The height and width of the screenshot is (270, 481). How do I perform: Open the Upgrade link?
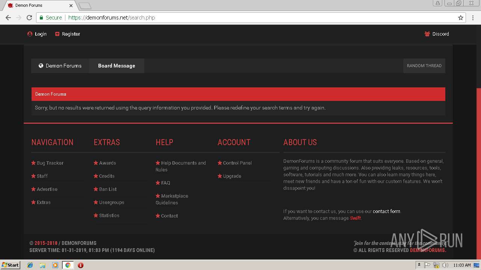(232, 176)
